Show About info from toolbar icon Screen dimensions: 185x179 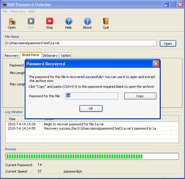tap(87, 21)
